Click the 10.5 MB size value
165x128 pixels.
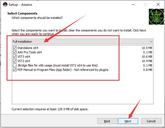pyautogui.click(x=147, y=48)
